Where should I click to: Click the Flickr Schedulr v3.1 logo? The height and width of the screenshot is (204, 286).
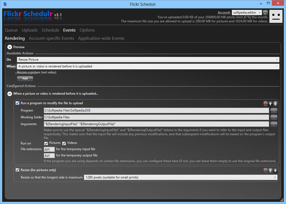[x=33, y=14]
